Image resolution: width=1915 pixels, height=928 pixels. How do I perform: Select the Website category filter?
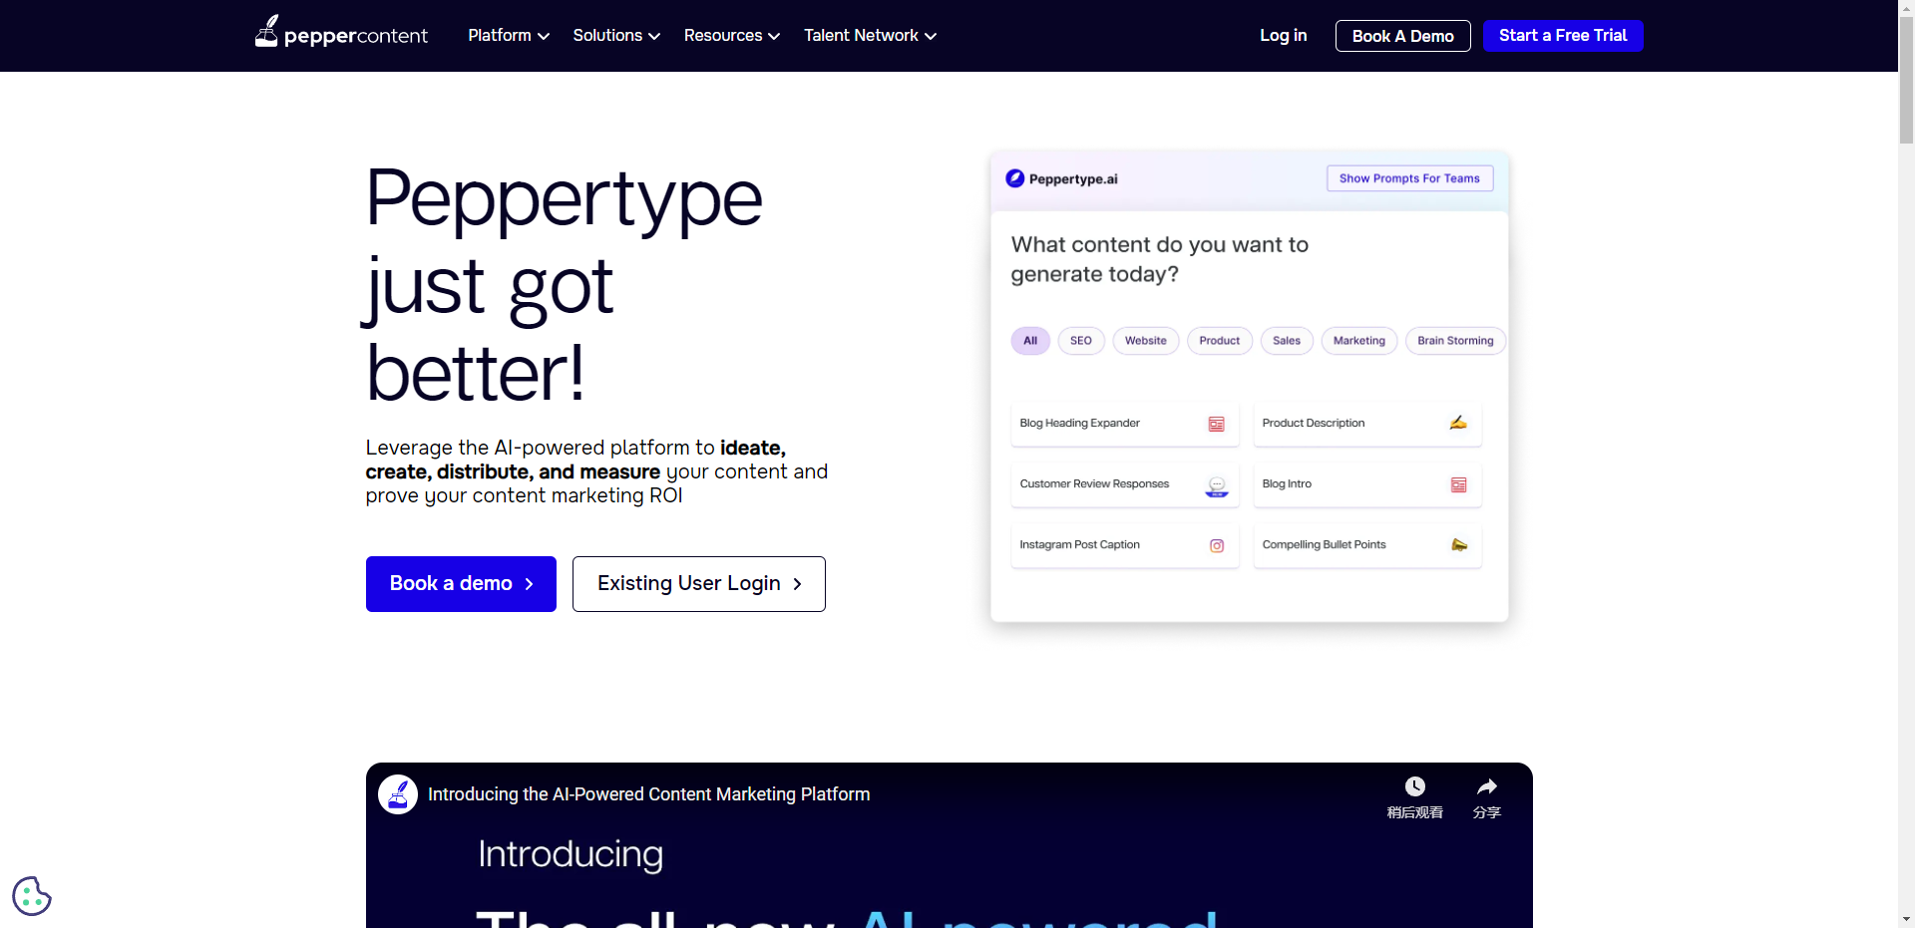point(1146,341)
